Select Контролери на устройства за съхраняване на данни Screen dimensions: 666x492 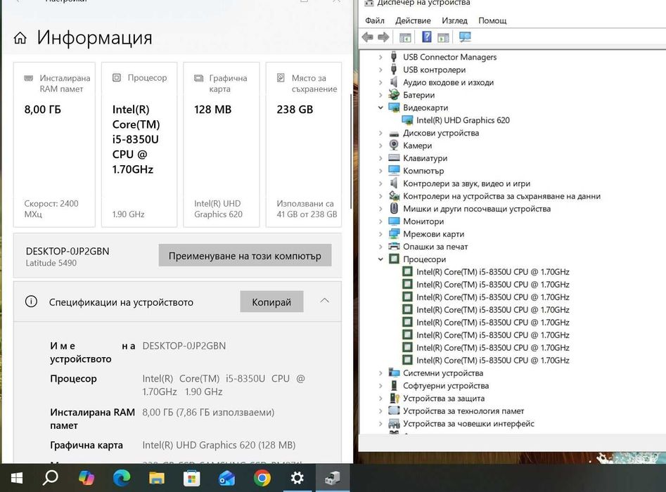coord(501,196)
